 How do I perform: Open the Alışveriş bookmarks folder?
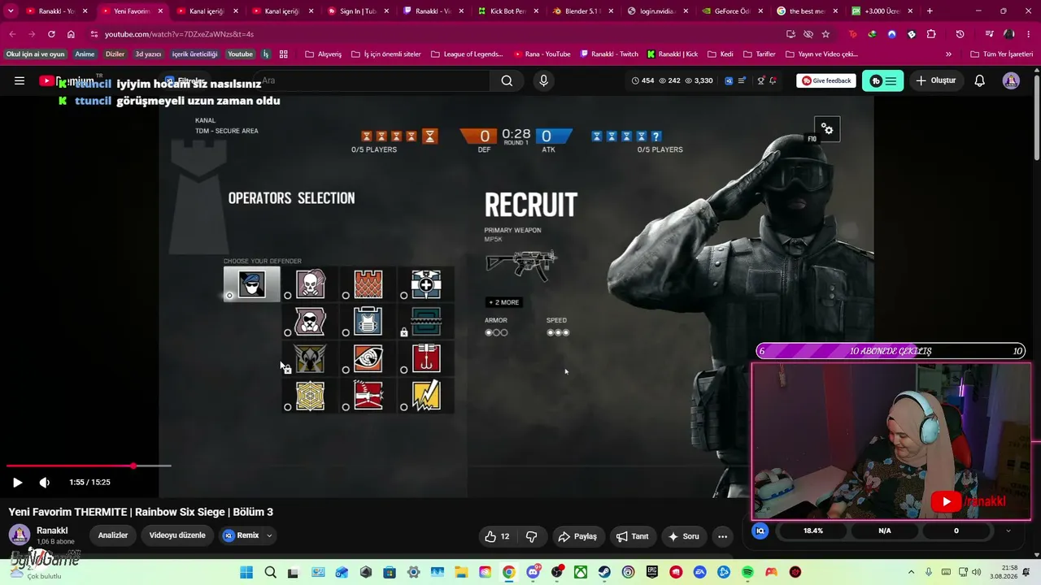(x=323, y=54)
